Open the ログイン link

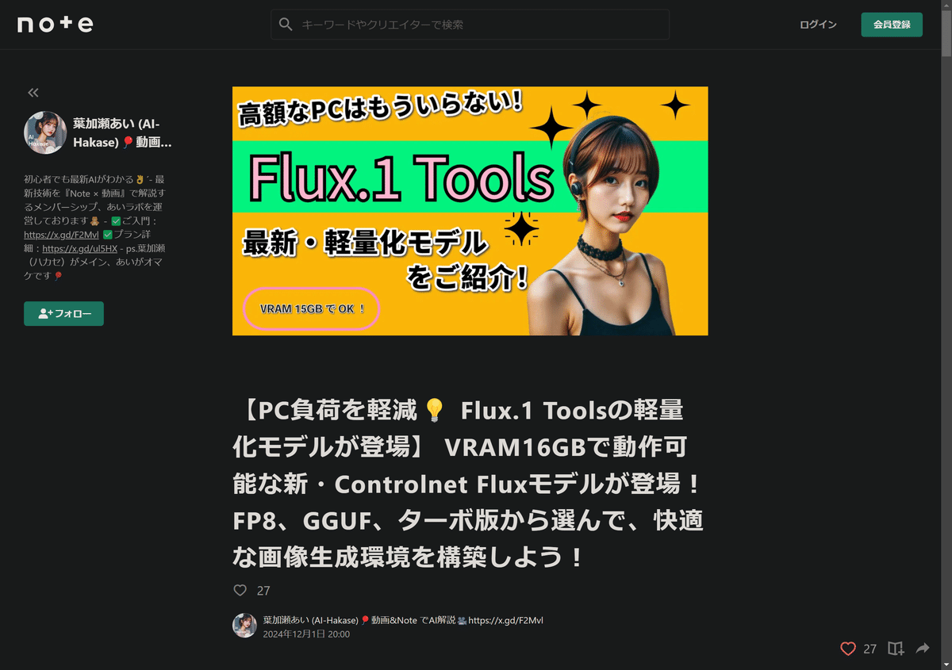click(x=818, y=25)
